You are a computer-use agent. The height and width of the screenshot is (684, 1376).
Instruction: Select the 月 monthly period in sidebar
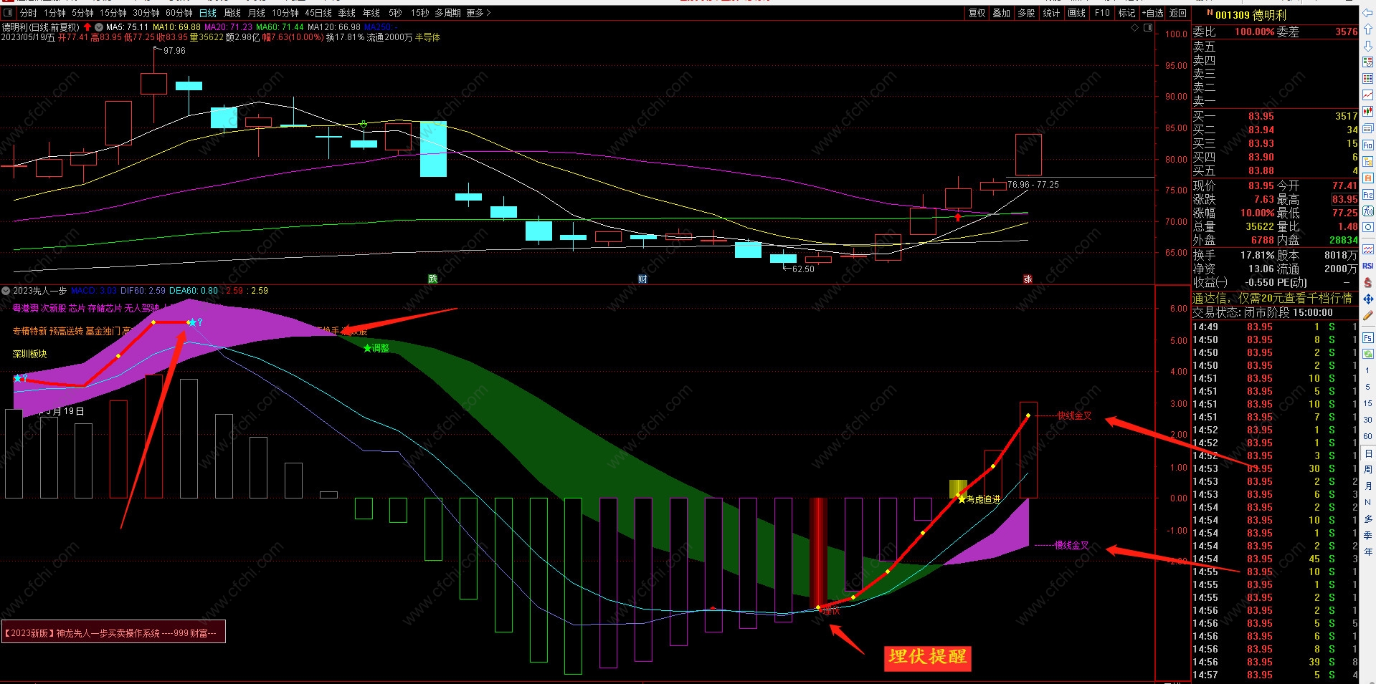pyautogui.click(x=1367, y=486)
